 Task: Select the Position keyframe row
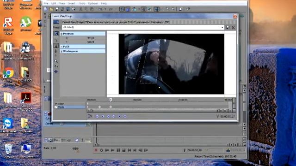[x=70, y=104]
